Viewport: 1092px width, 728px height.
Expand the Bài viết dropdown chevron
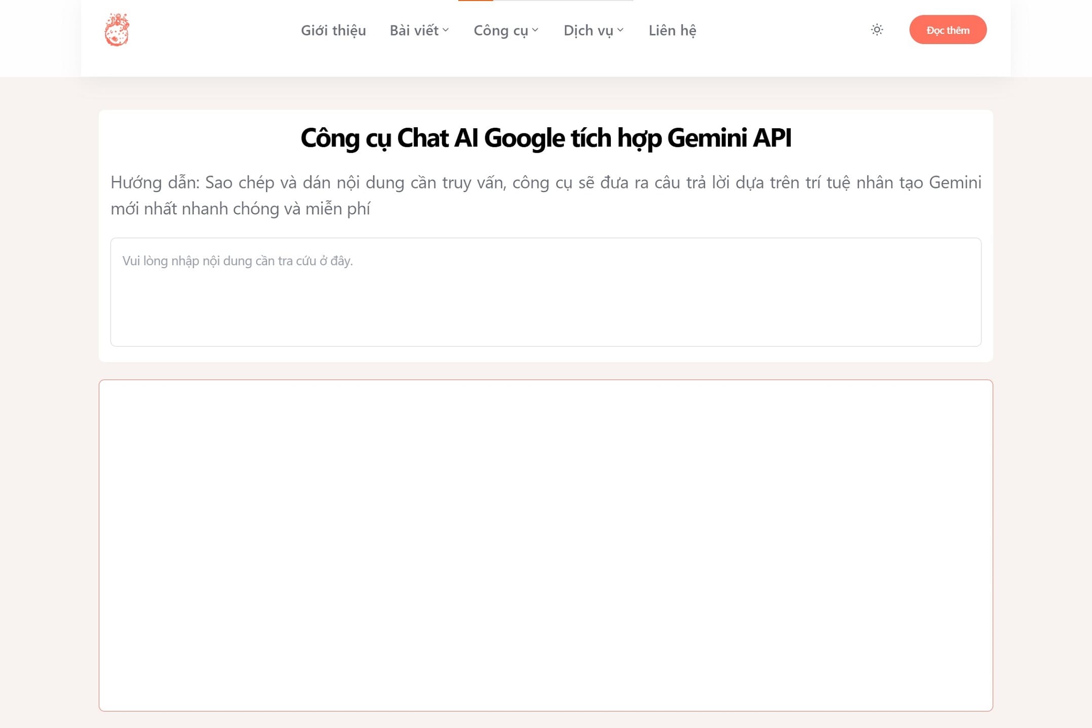pyautogui.click(x=446, y=30)
